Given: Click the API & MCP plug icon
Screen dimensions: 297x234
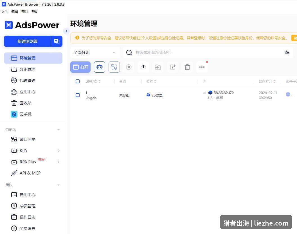Looking at the screenshot, I should pos(14,173).
